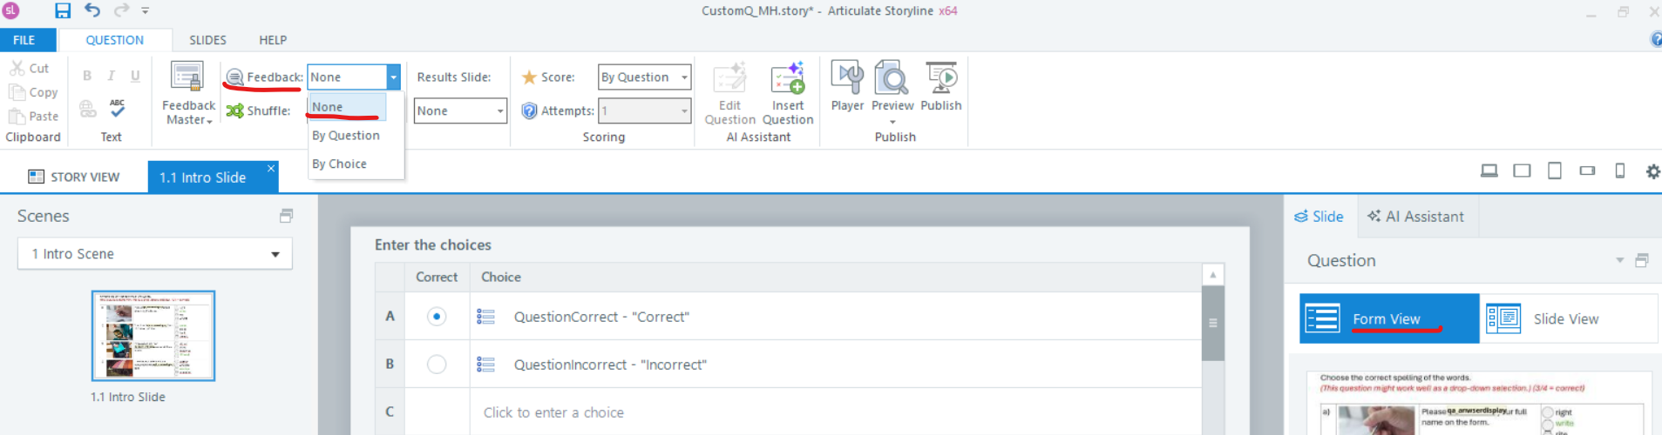Image resolution: width=1662 pixels, height=435 pixels.
Task: Click AI Assistant Insert Question
Action: point(788,93)
